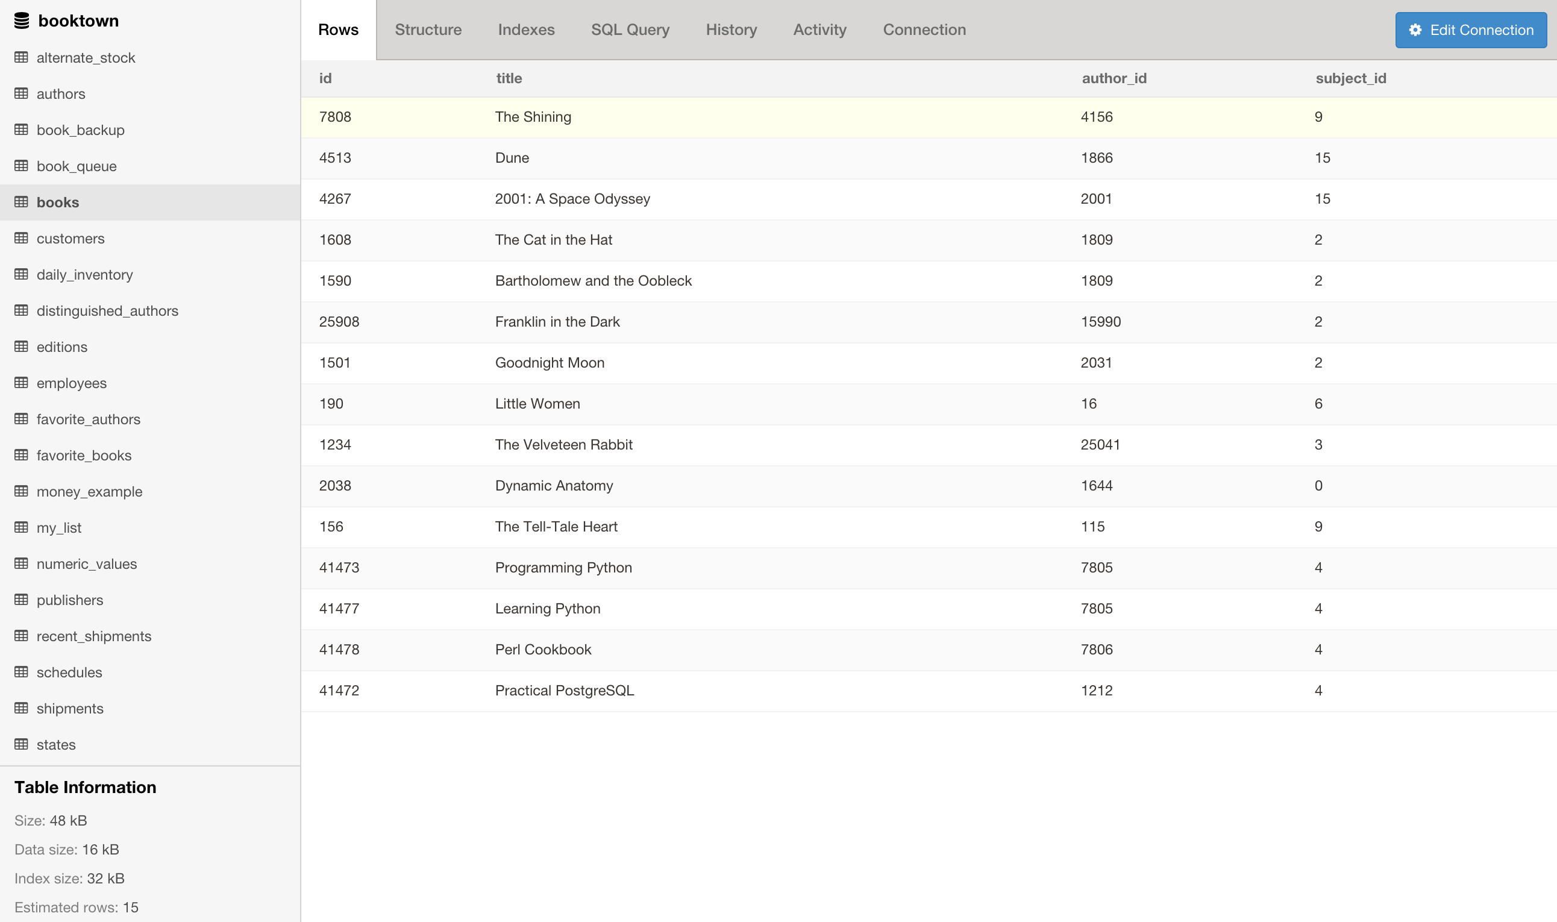Click the booktown database icon
This screenshot has width=1557, height=922.
[22, 20]
